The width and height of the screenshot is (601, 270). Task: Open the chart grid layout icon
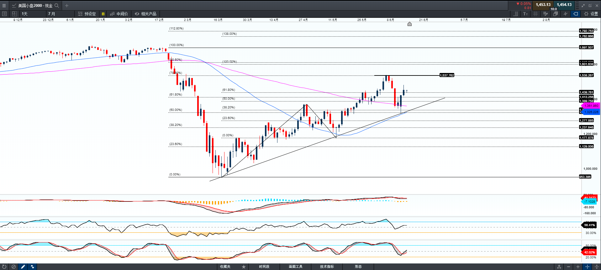[14, 14]
